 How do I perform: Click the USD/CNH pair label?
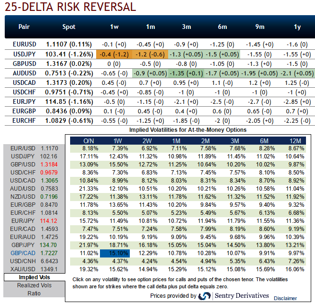23,261
